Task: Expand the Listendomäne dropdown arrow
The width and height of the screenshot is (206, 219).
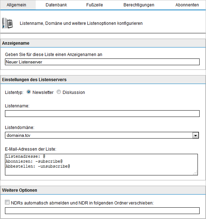Action: click(x=195, y=135)
